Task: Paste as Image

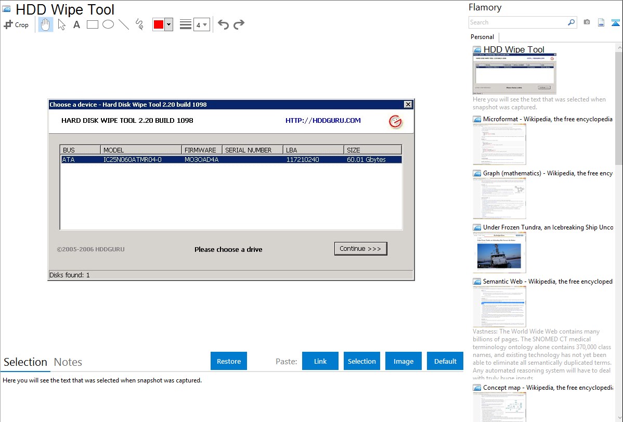Action: [x=403, y=361]
